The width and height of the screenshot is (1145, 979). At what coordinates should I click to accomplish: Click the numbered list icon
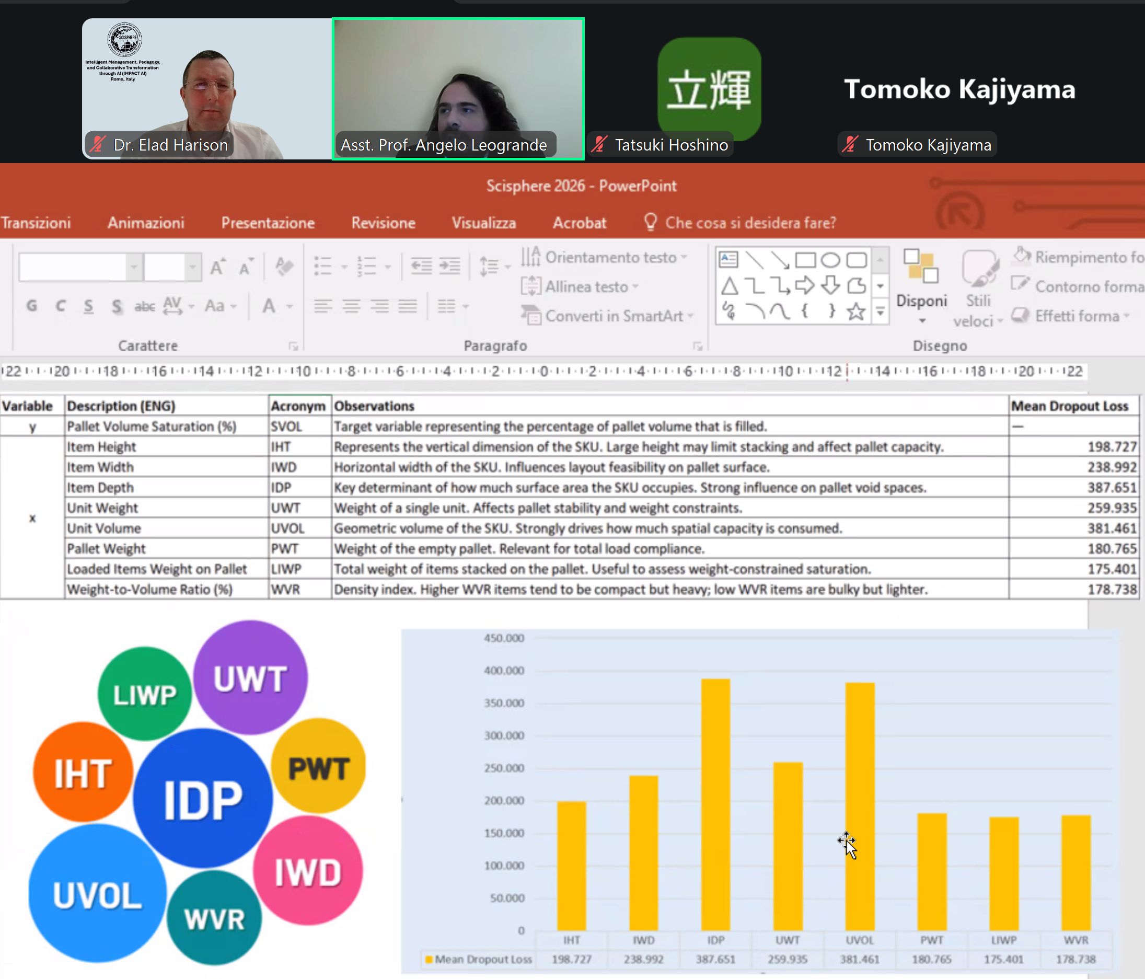[366, 266]
